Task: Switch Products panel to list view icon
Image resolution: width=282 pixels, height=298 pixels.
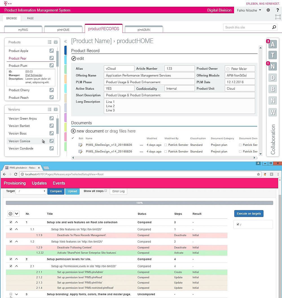Action: [x=50, y=42]
